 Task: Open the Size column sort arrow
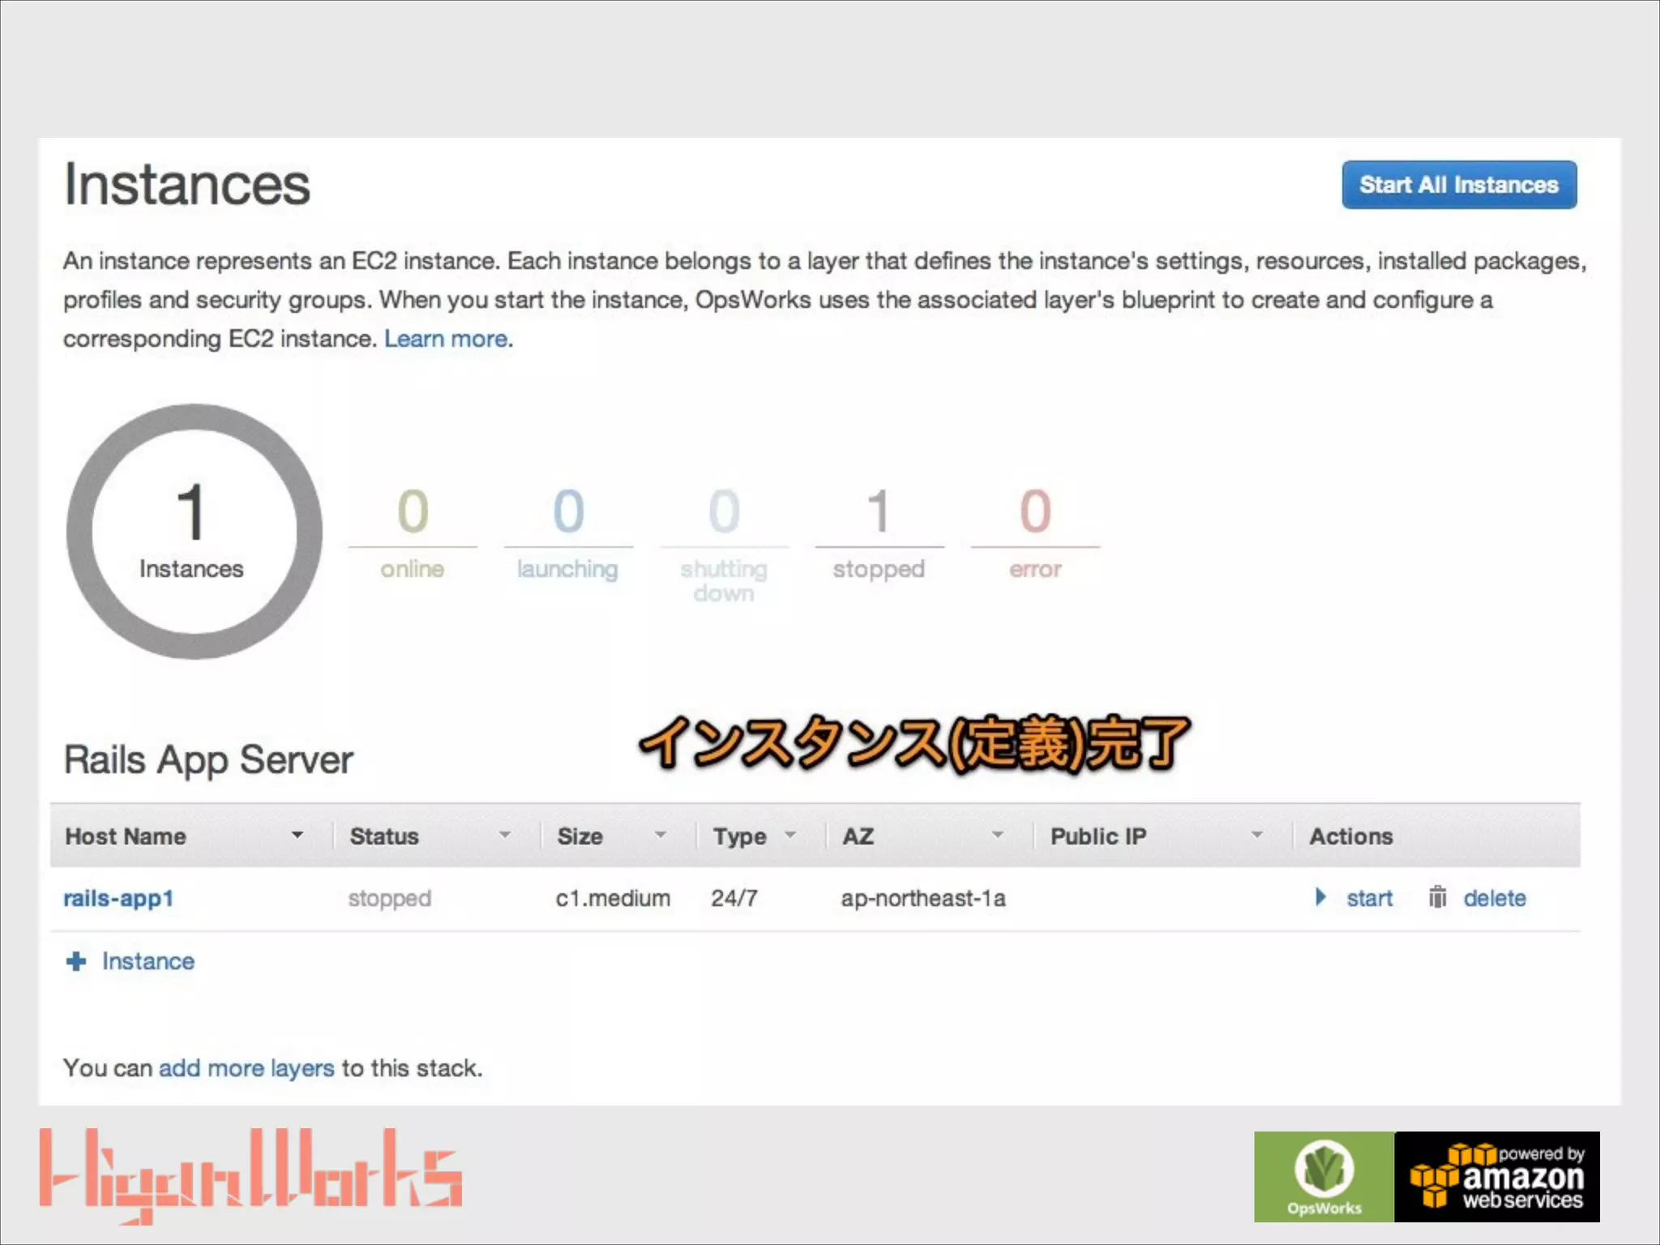[661, 835]
